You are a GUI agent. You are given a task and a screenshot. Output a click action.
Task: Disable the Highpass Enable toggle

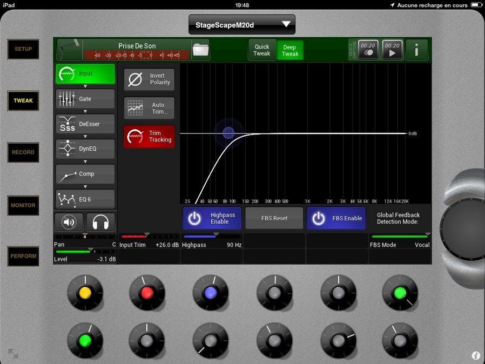pos(212,218)
